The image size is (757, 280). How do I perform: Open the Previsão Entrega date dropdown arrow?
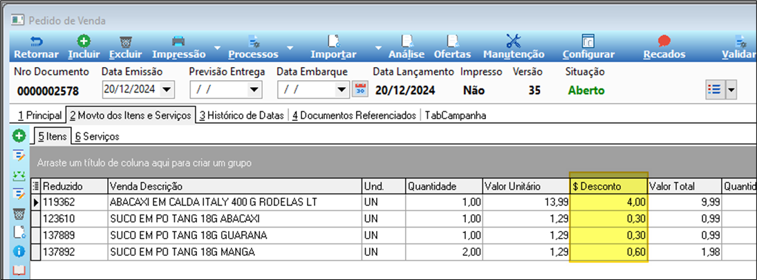coord(254,90)
